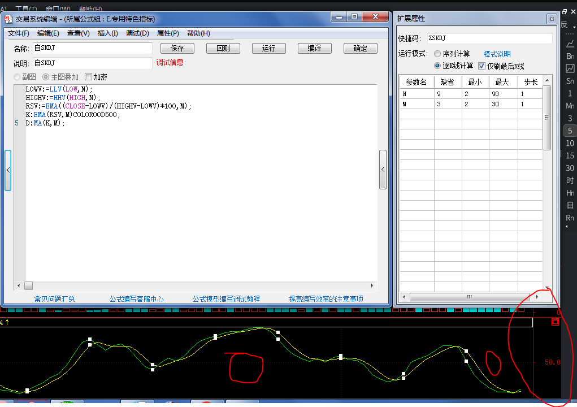The image size is (577, 407).
Task: Open the 公式模型编写调试教程 link
Action: pyautogui.click(x=226, y=299)
